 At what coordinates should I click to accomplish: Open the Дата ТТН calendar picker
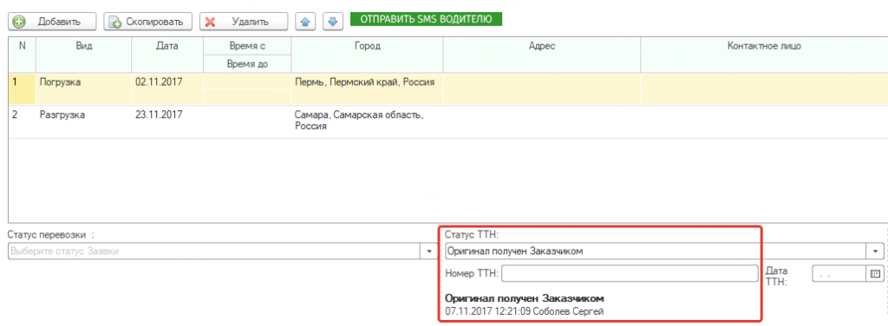(875, 273)
